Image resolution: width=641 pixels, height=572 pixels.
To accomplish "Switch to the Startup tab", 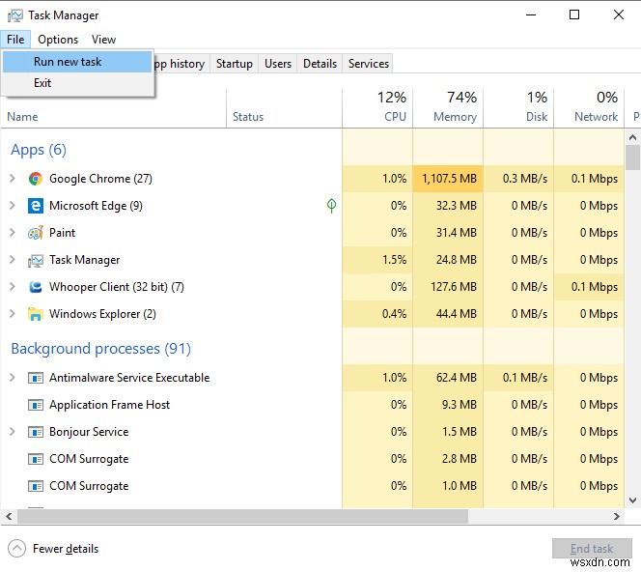I will [235, 64].
